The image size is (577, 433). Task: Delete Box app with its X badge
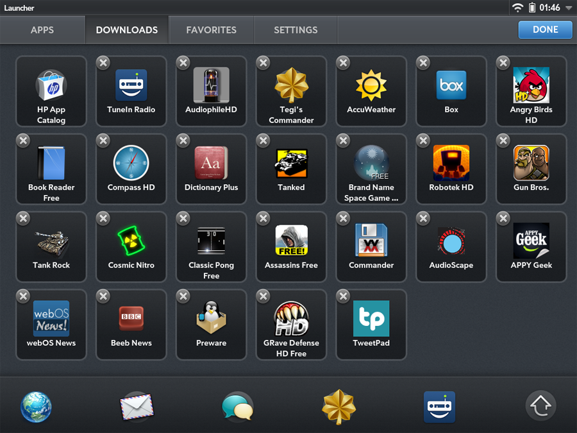(423, 63)
